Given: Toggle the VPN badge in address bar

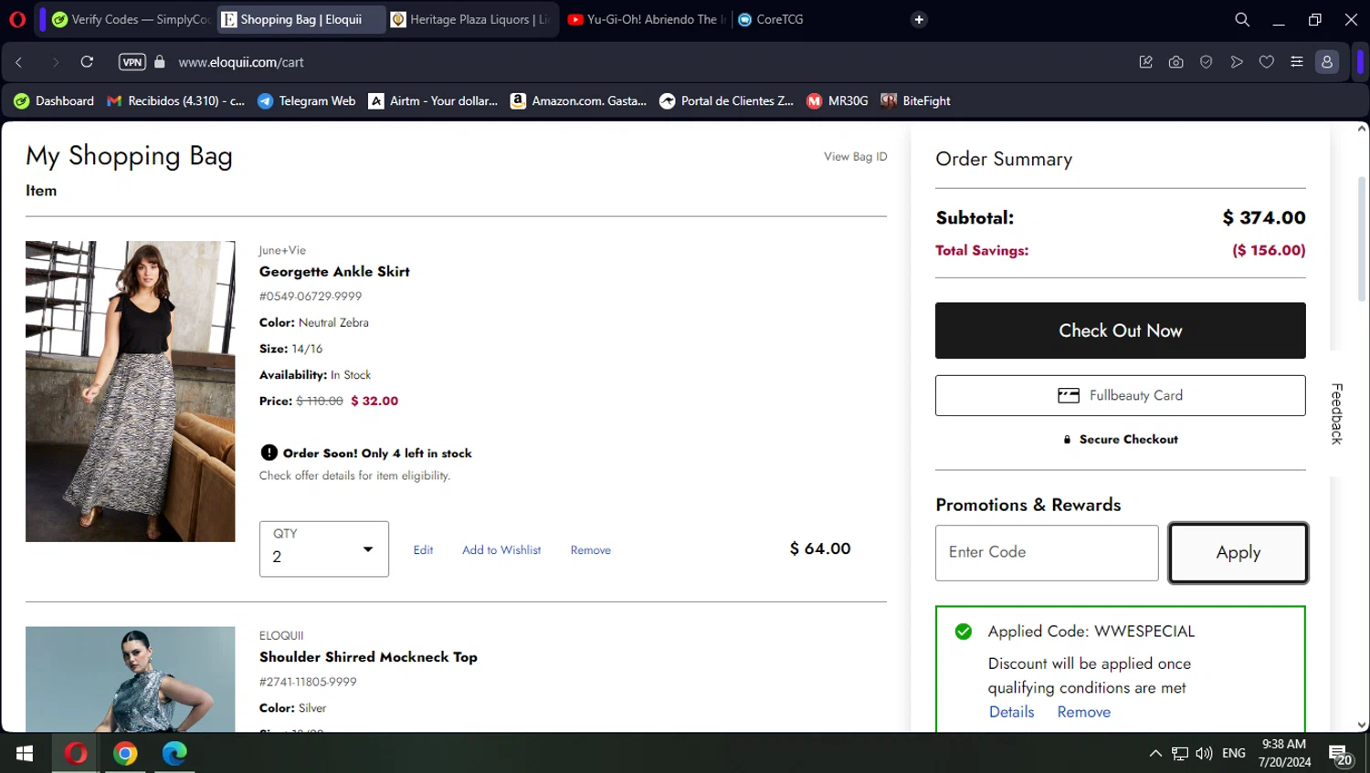Looking at the screenshot, I should tap(132, 62).
